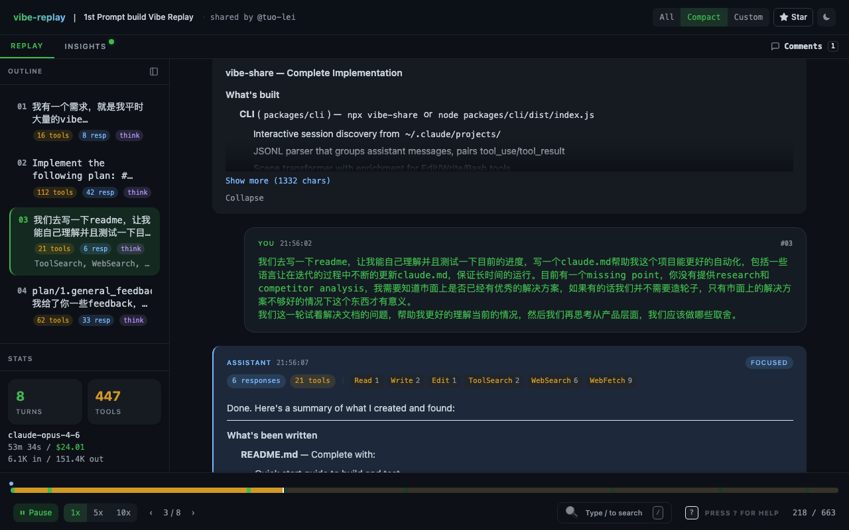Select the REPLAY tab
This screenshot has width=849, height=530.
(27, 46)
